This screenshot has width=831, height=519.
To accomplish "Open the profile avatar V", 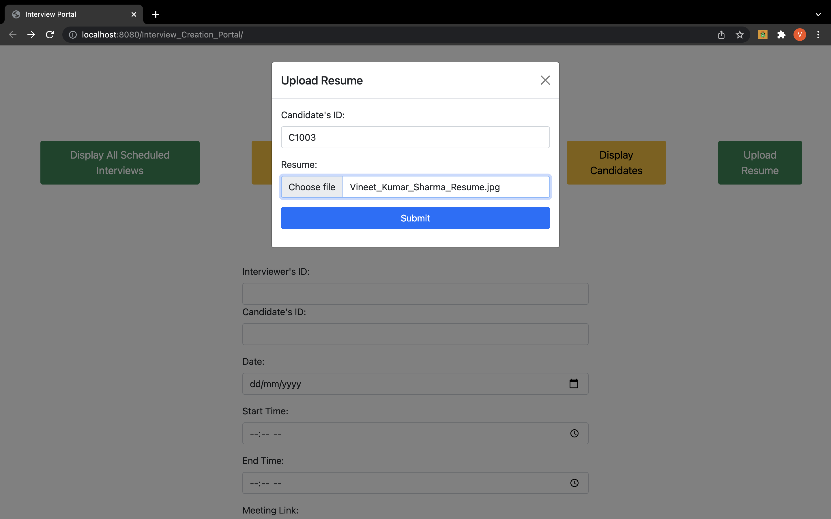I will click(x=800, y=35).
